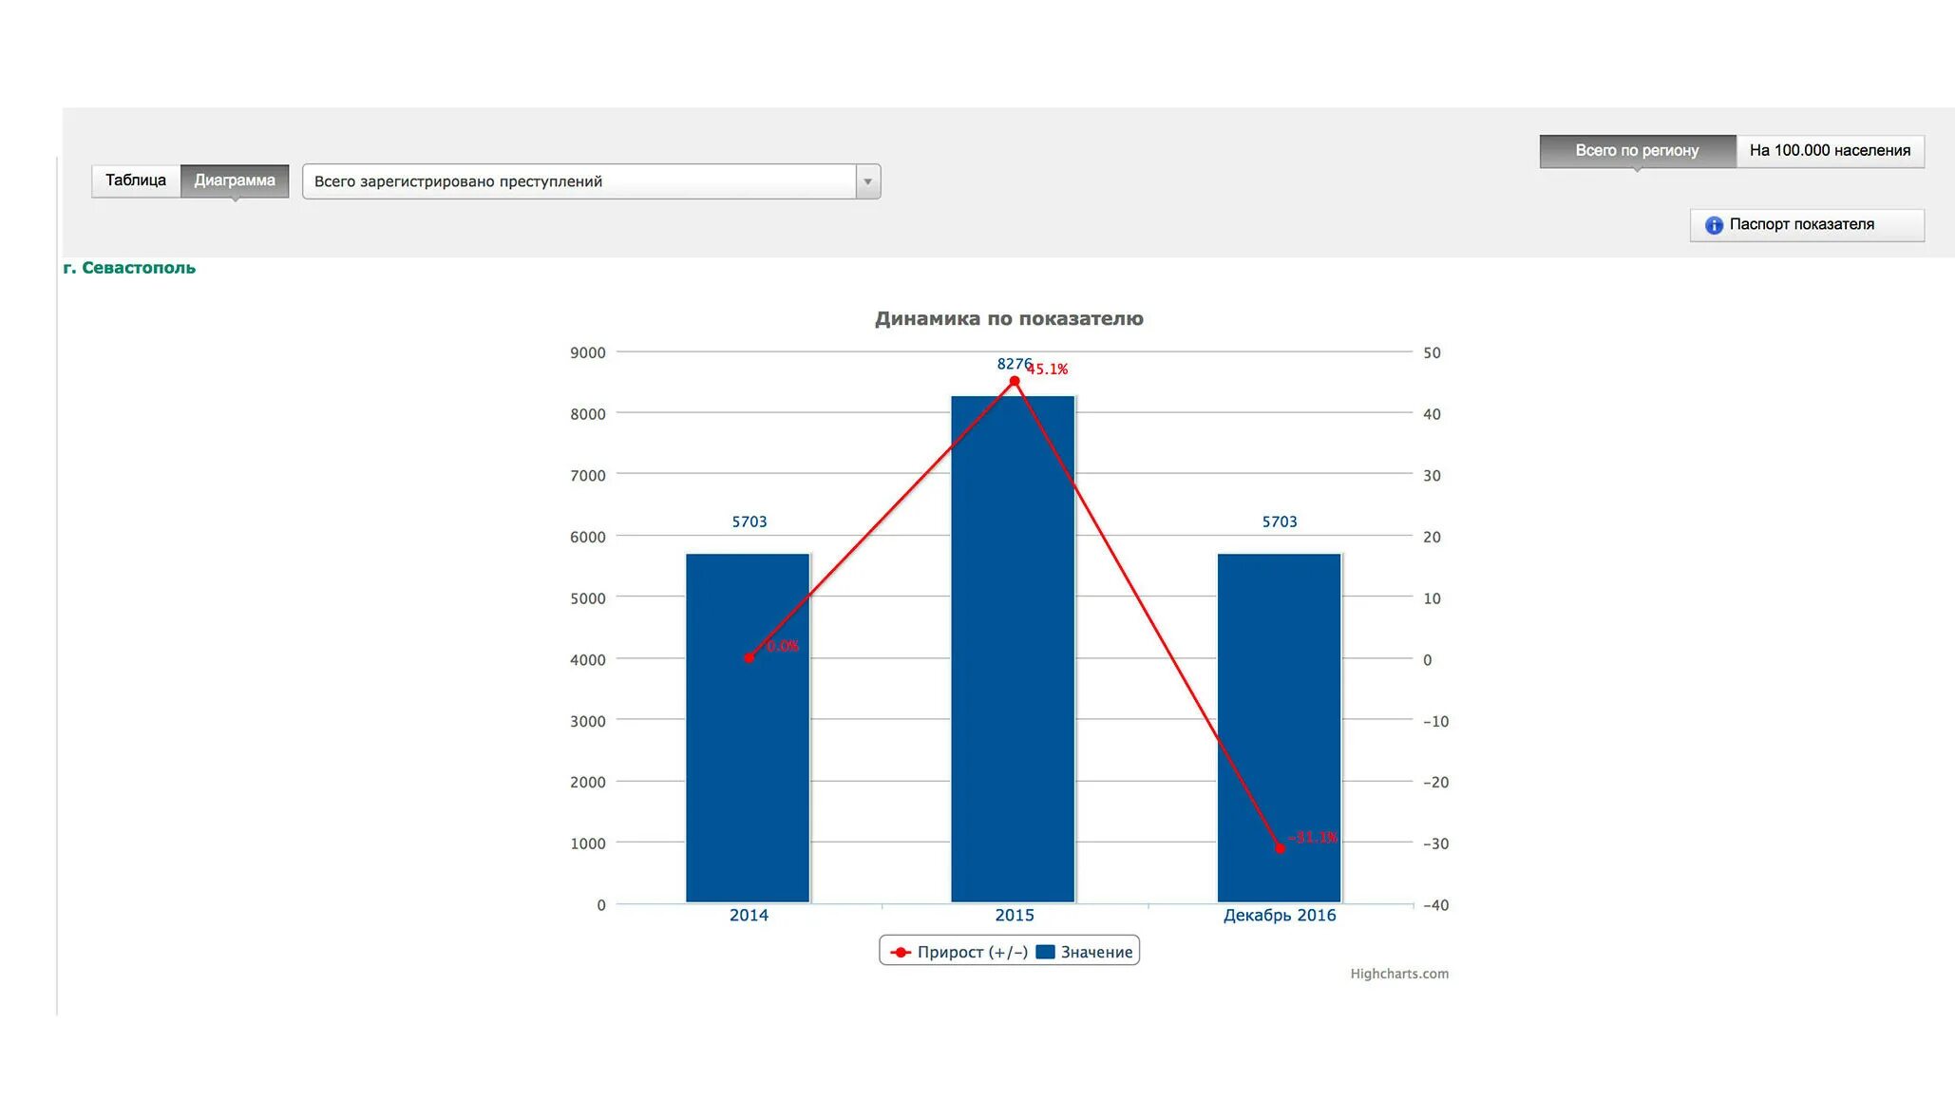Click the Декабрь 2016 axis label
Viewport: 1955px width, 1099px height.
tap(1280, 916)
